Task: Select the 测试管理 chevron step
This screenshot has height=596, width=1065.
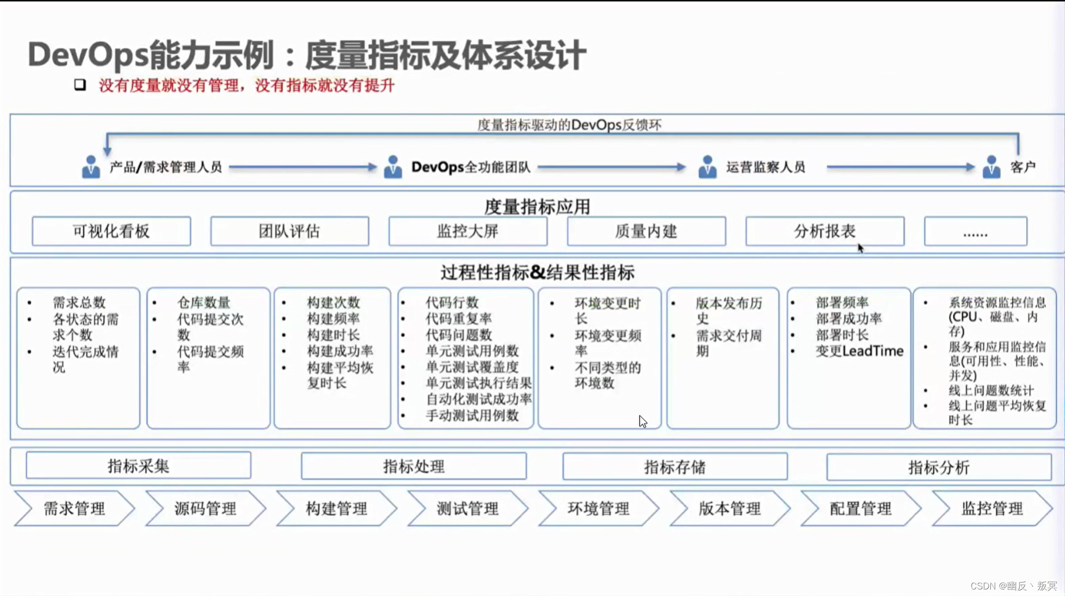Action: point(467,509)
